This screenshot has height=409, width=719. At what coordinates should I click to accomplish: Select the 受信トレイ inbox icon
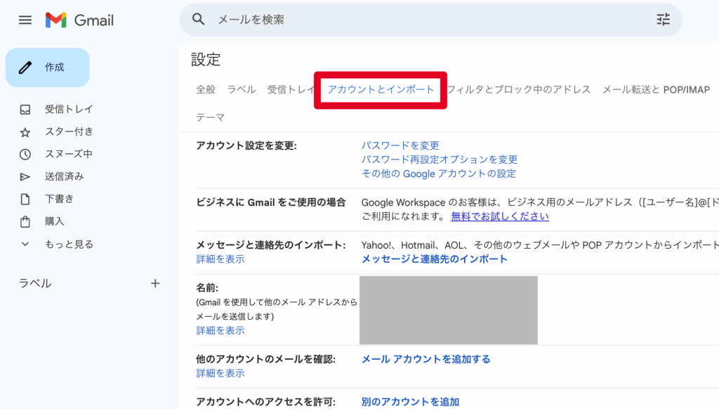[26, 109]
